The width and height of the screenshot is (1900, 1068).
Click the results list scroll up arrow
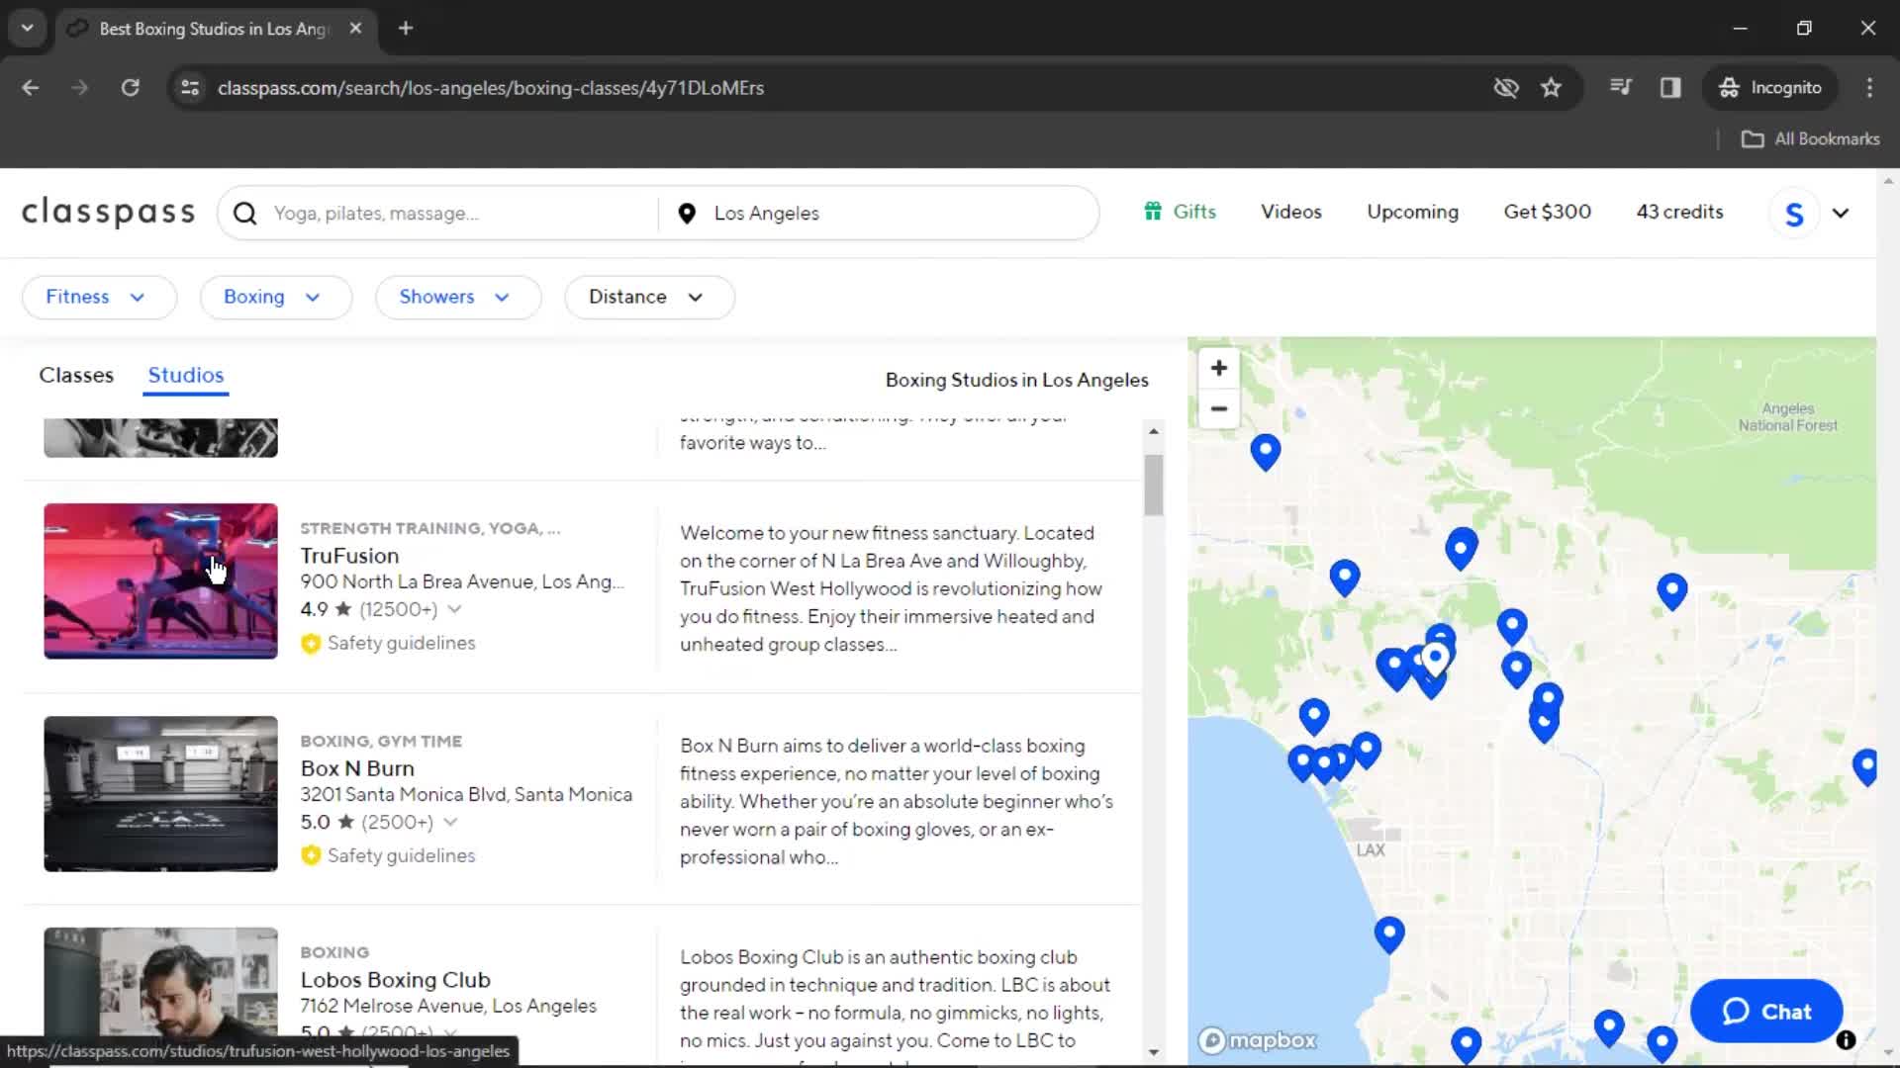click(x=1154, y=431)
